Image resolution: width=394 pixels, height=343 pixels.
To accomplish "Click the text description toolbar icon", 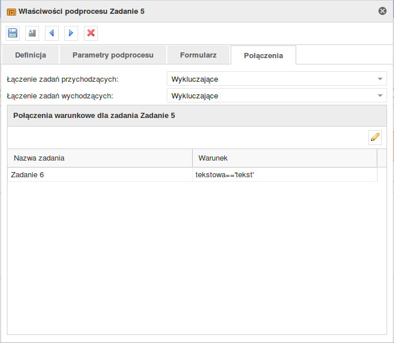I will pos(32,33).
